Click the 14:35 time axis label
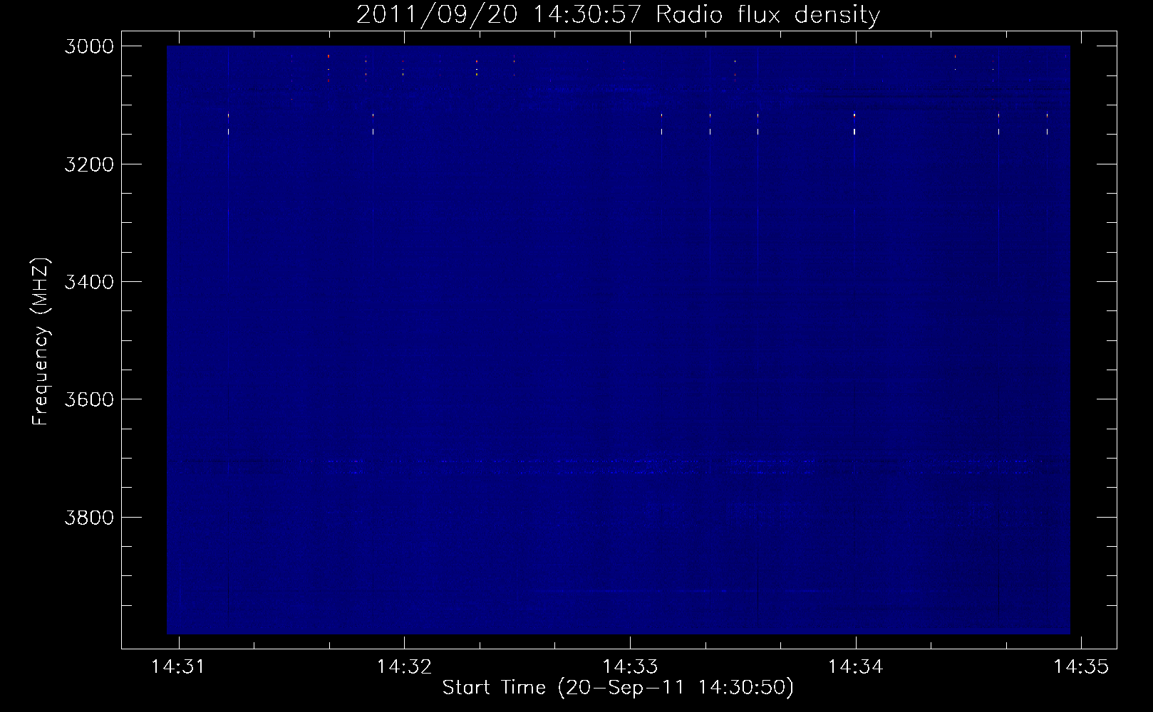Viewport: 1153px width, 712px height. (x=1081, y=666)
